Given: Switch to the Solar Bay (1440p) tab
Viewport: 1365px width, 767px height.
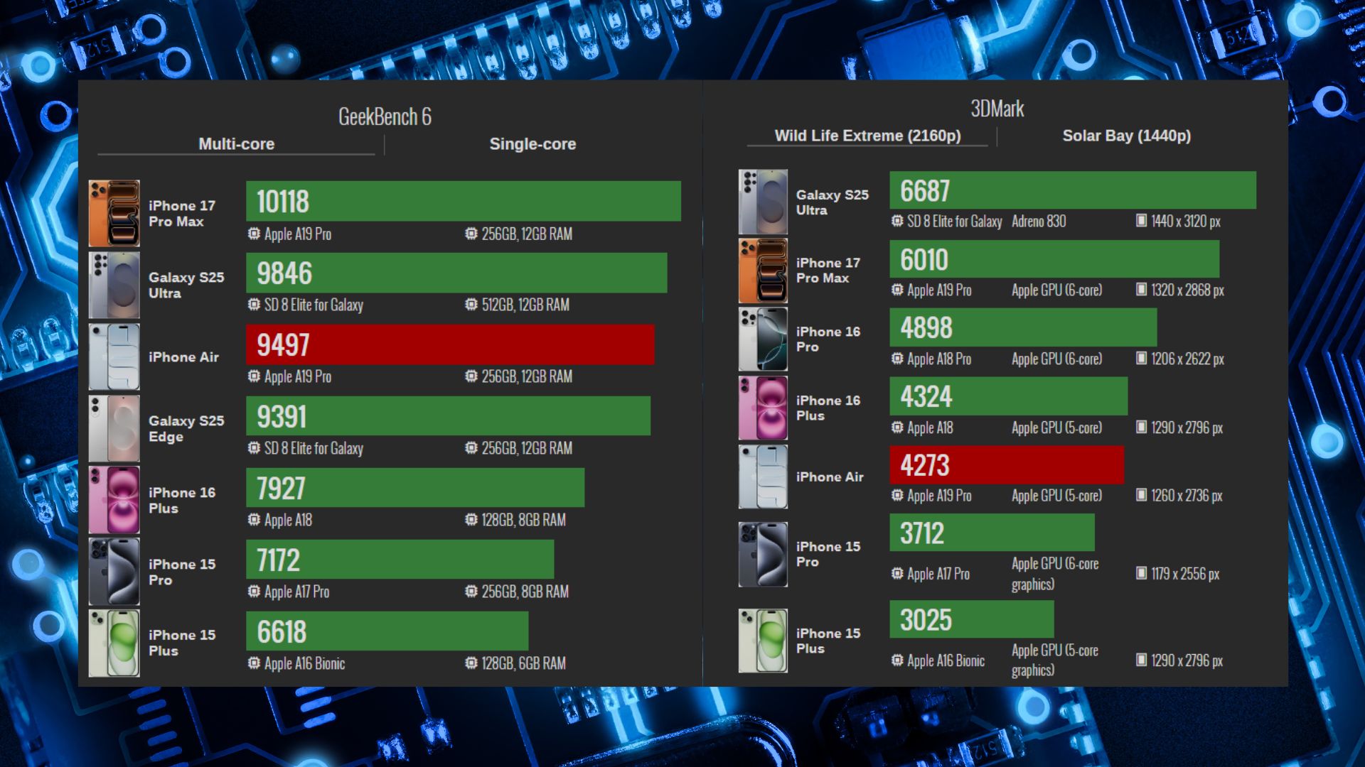Looking at the screenshot, I should click(1126, 136).
